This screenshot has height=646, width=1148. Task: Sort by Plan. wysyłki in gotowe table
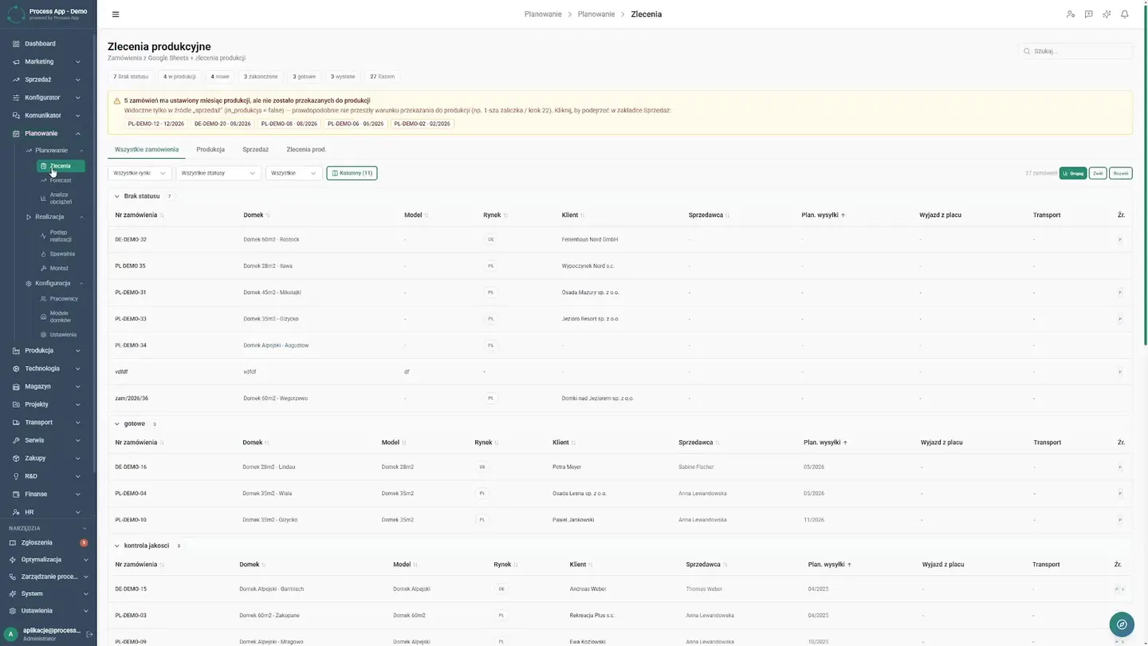click(x=825, y=443)
